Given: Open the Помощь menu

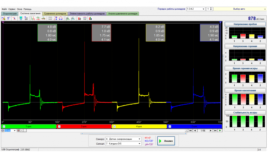Looking at the screenshot, I should (x=27, y=9).
